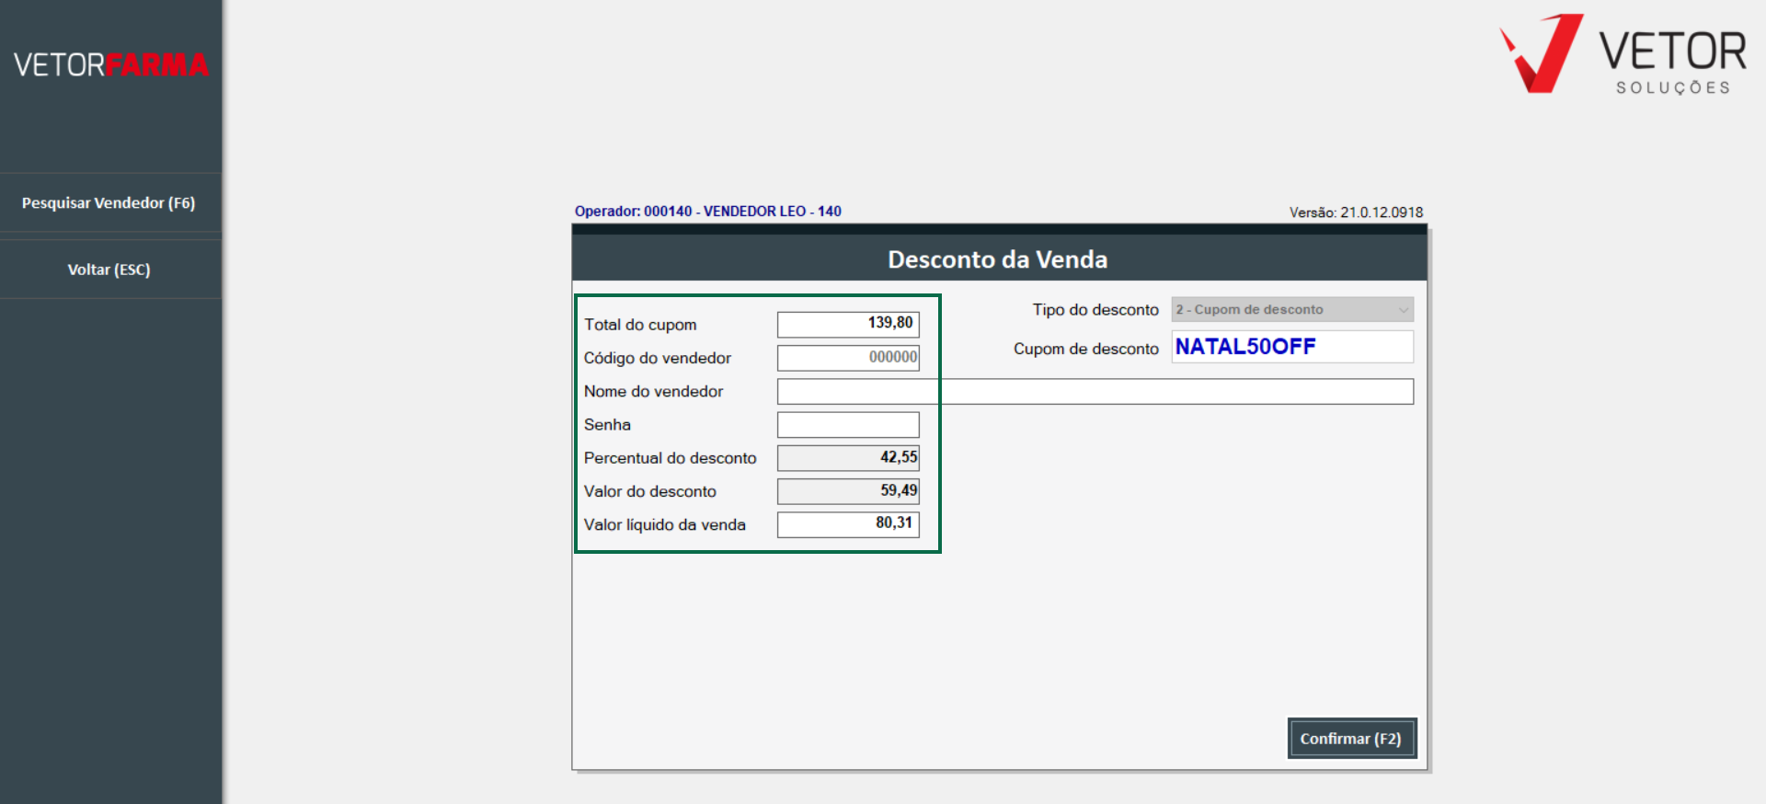Click the Total do cupom field 139,80
The width and height of the screenshot is (1766, 804).
[848, 324]
